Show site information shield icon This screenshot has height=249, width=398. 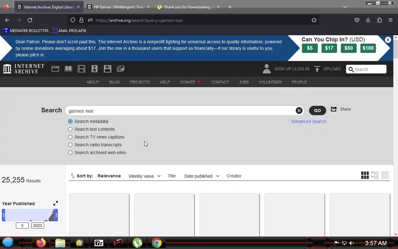pos(73,20)
